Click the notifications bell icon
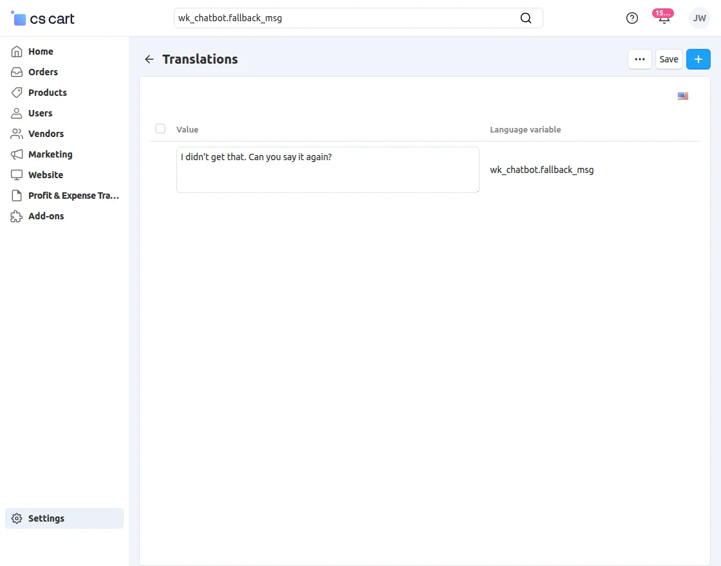 click(x=663, y=19)
